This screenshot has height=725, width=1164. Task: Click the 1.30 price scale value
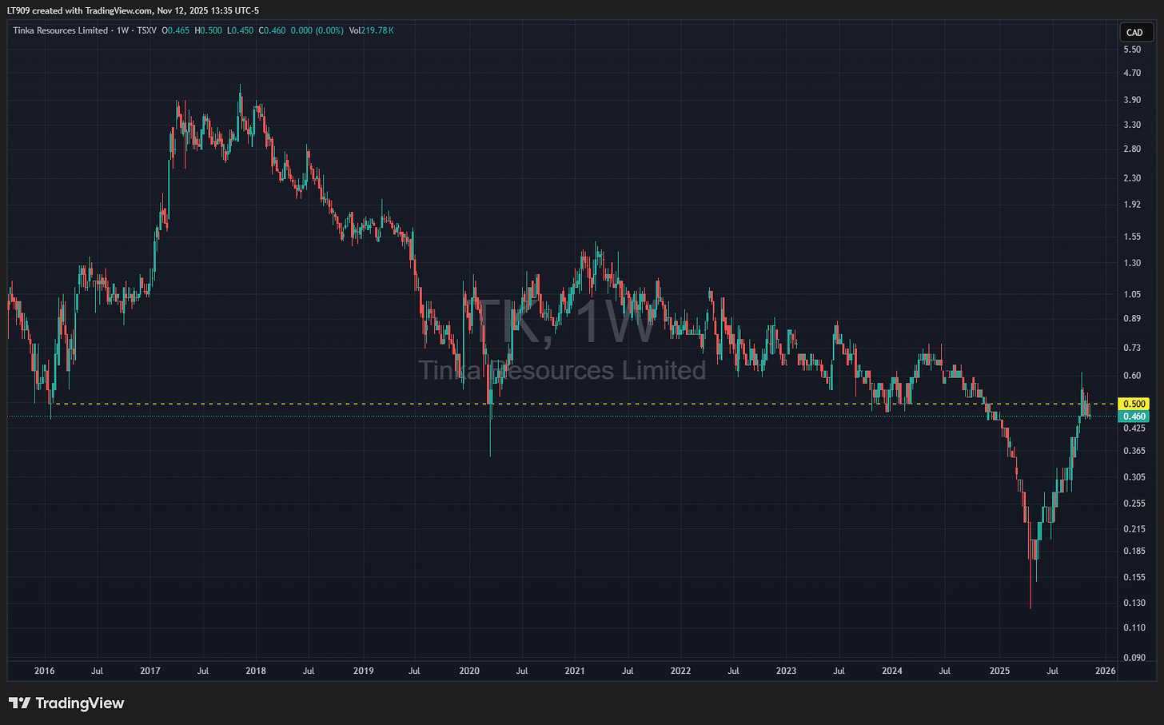coord(1132,263)
